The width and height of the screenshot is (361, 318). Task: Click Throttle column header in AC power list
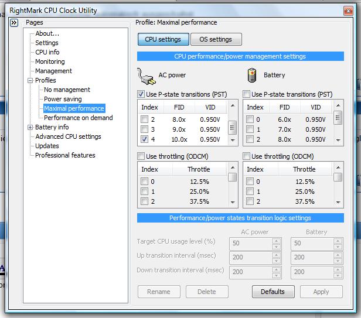pyautogui.click(x=199, y=169)
